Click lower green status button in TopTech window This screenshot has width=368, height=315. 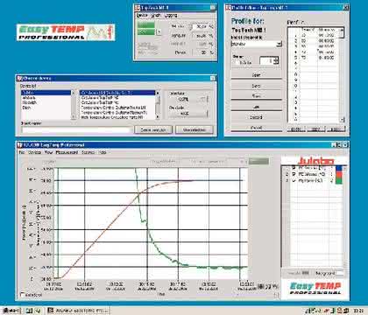pos(146,32)
